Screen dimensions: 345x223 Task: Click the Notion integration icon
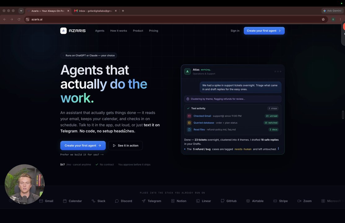(173, 201)
